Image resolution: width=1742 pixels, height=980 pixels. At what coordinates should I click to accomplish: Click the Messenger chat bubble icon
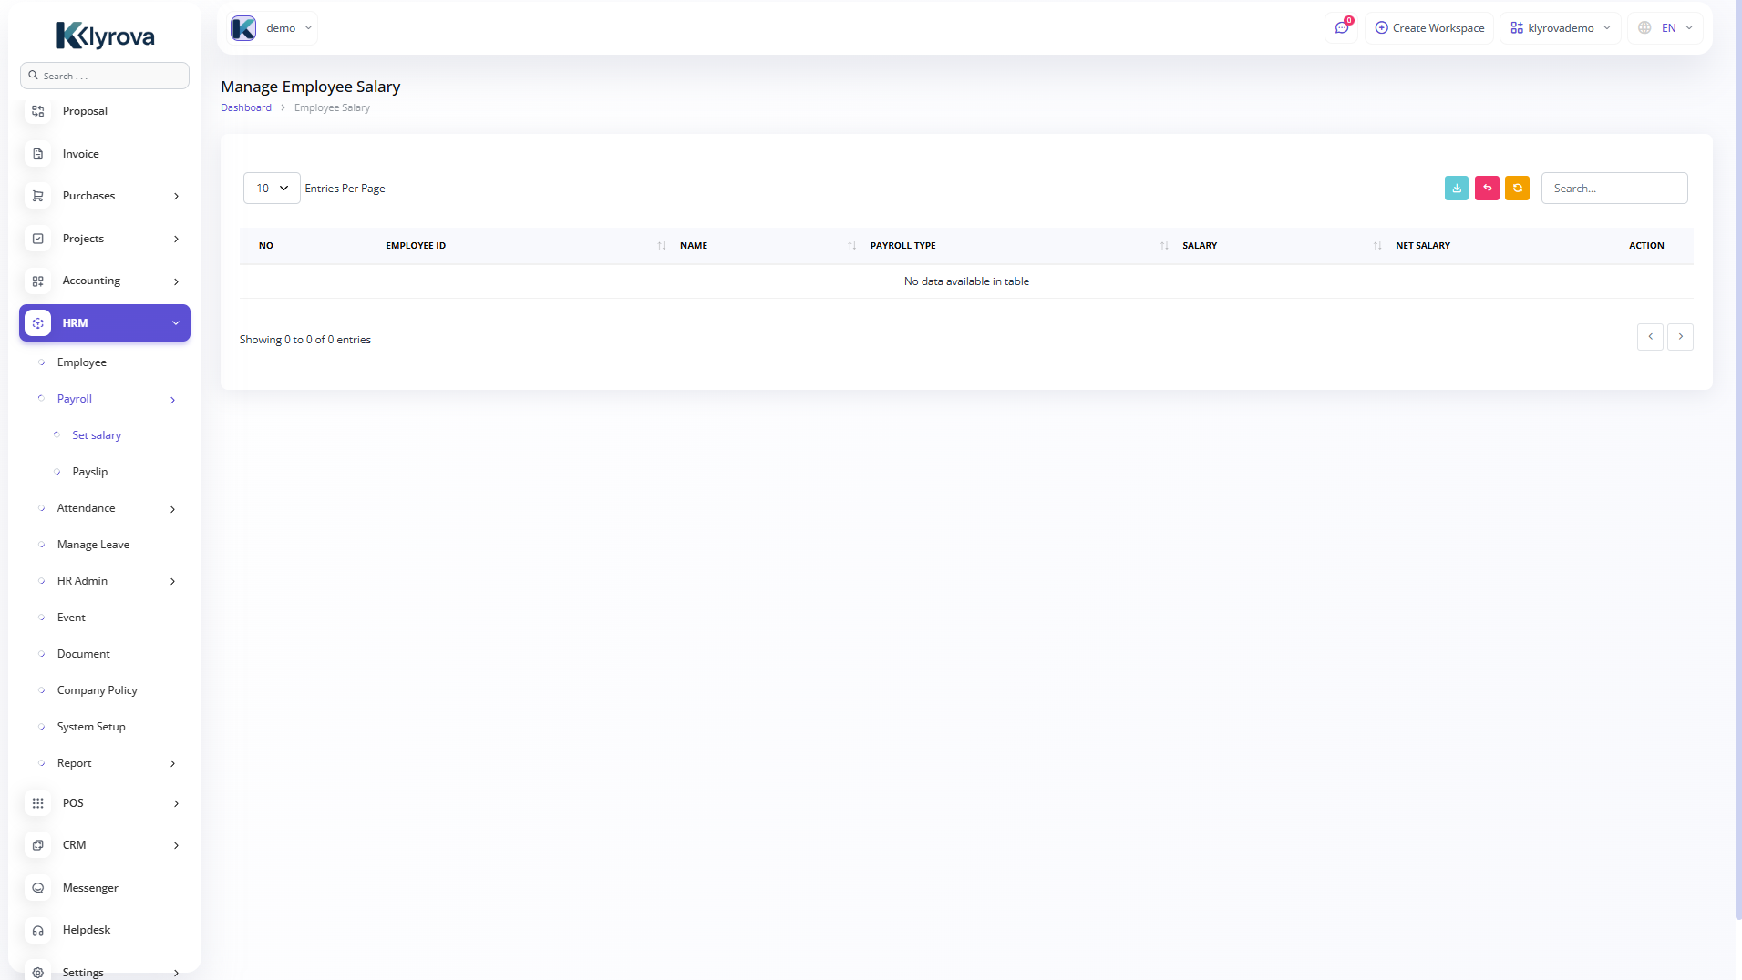[38, 888]
